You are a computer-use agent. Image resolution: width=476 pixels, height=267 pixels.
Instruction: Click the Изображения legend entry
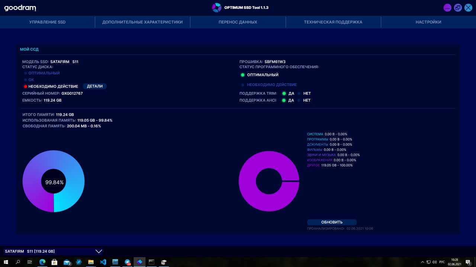331,160
